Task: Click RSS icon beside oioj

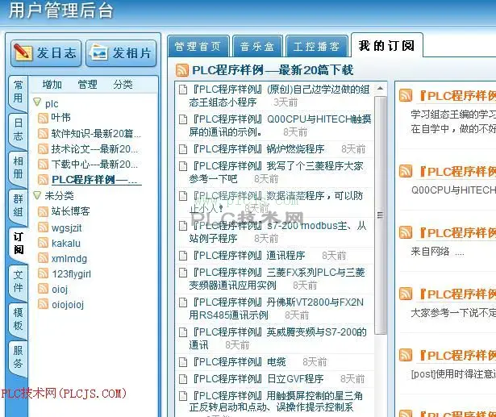Action: pyautogui.click(x=43, y=289)
